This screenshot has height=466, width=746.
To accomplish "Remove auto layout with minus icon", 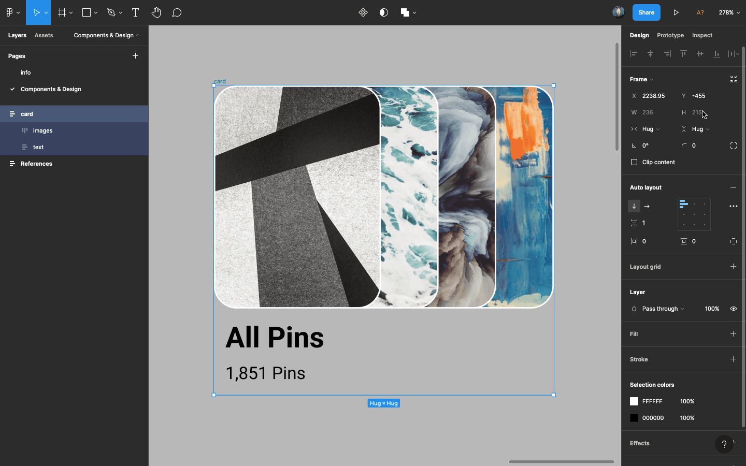I will point(734,187).
